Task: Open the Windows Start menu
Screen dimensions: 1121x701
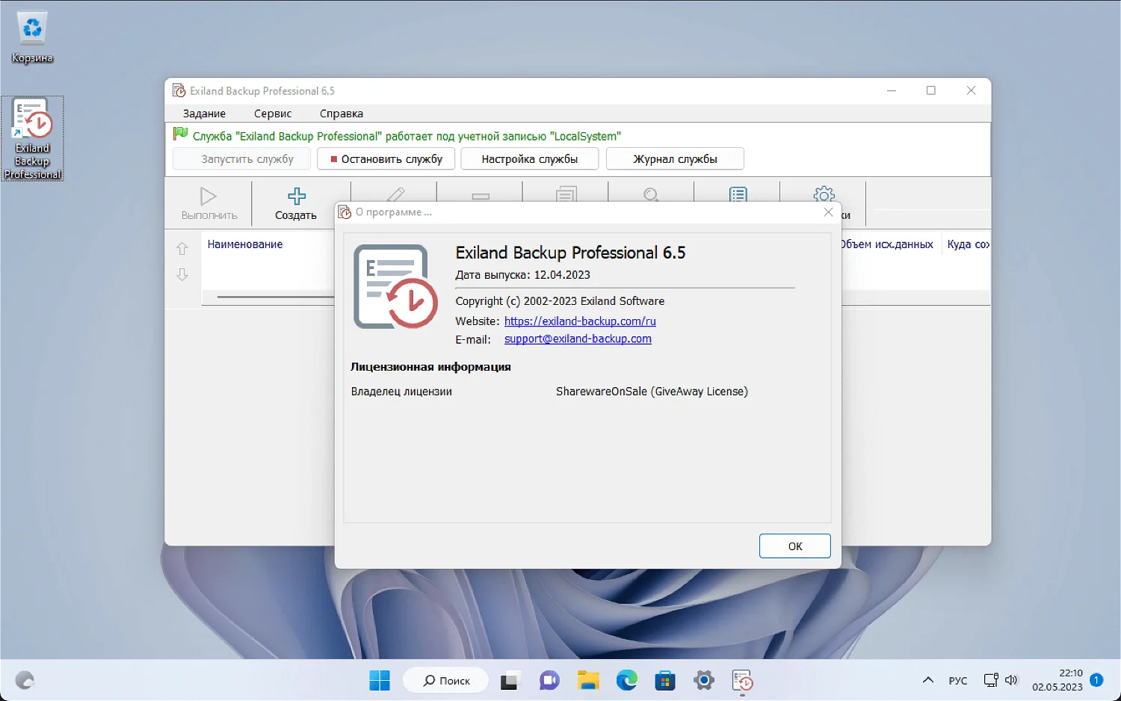Action: coord(380,681)
